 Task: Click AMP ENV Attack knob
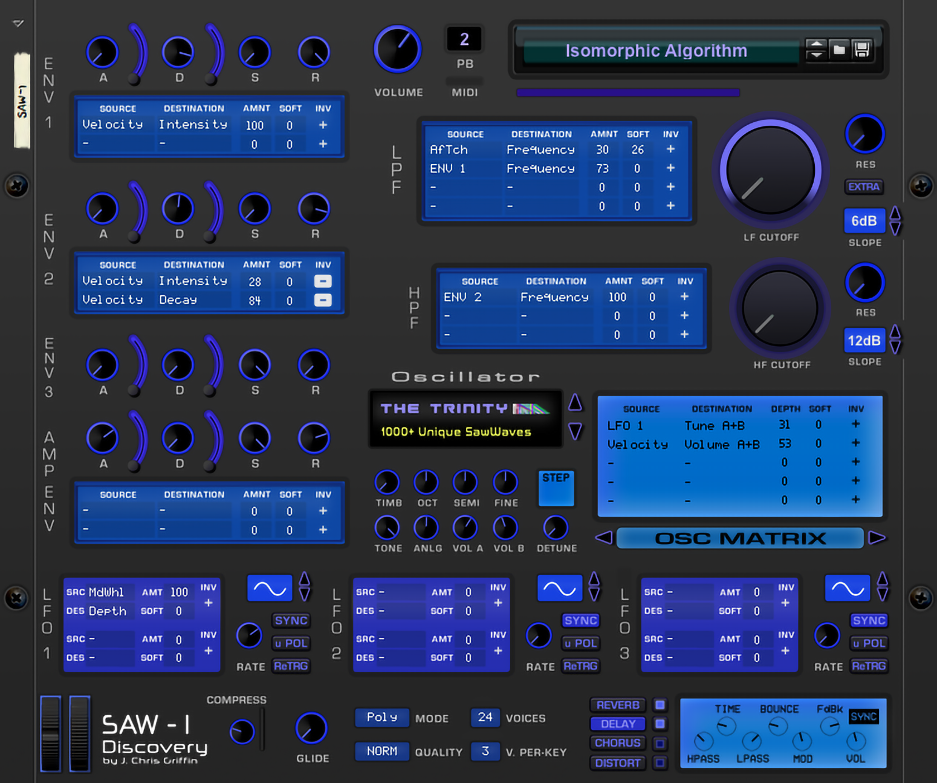point(102,438)
